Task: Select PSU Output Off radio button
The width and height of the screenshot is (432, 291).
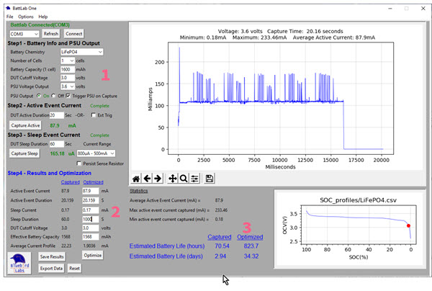Action: click(x=53, y=96)
